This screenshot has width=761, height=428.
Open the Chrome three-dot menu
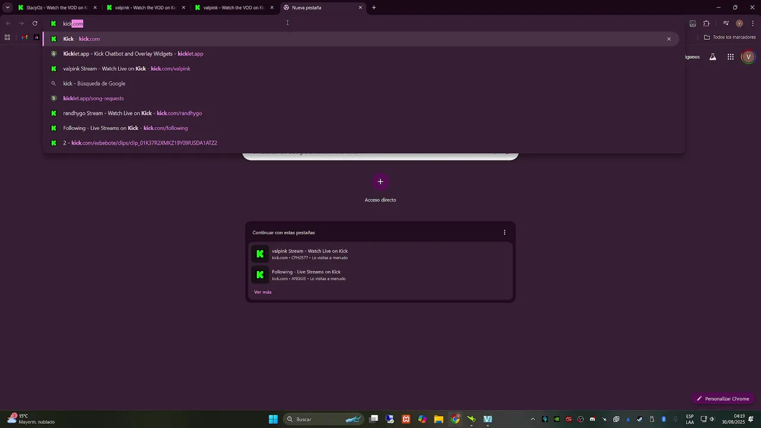753,23
